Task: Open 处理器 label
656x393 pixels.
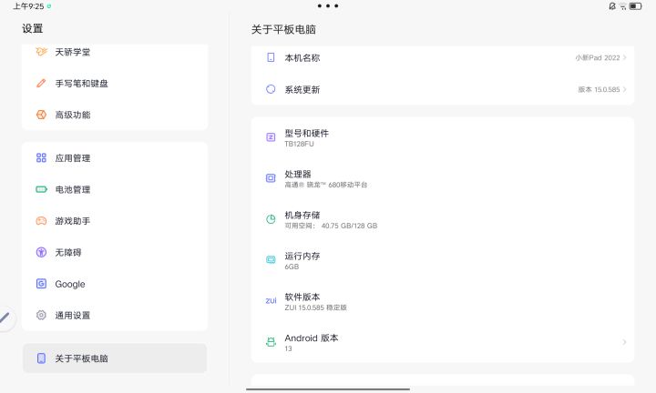Action: coord(298,174)
